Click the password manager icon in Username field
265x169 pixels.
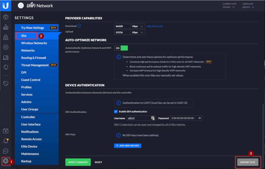click(153, 118)
